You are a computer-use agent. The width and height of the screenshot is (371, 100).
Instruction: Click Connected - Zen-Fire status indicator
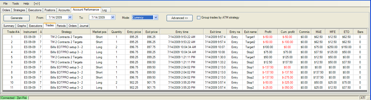pyautogui.click(x=14, y=98)
